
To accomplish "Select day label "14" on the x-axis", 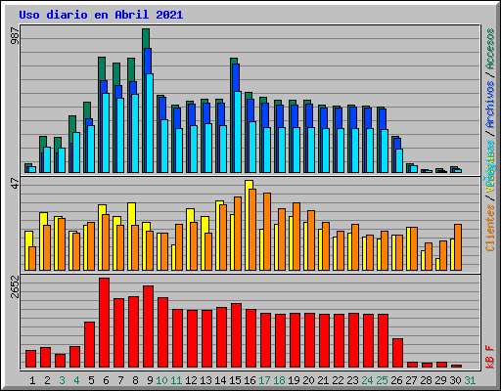I will (220, 380).
